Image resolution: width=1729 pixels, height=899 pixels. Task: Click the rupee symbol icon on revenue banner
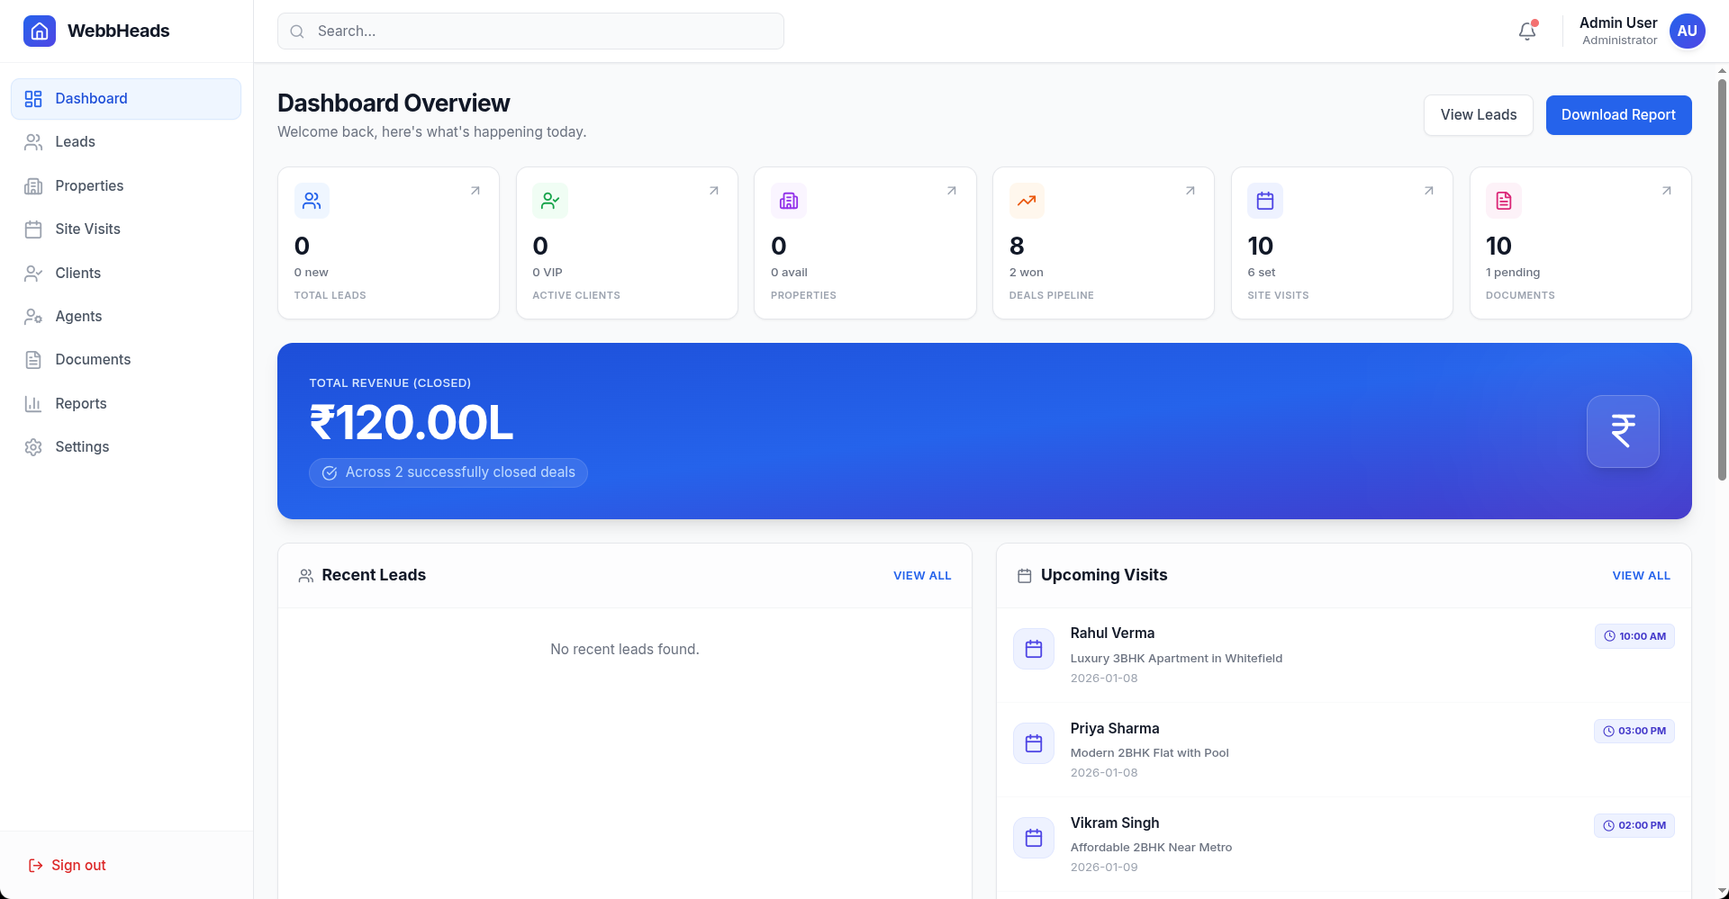click(1622, 431)
